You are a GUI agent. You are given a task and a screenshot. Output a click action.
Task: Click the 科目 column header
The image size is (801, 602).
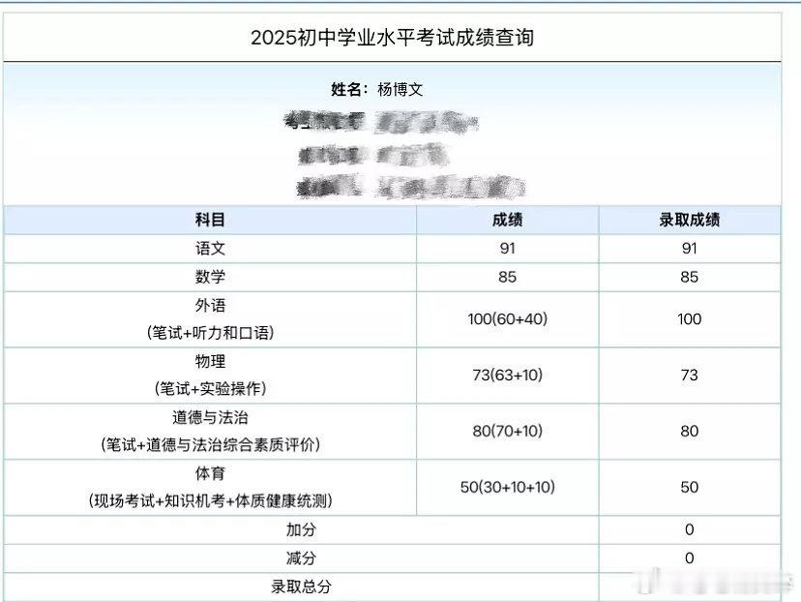[210, 220]
